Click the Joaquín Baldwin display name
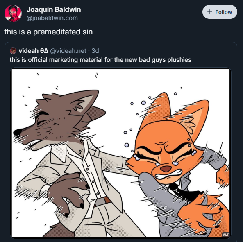Screen dimensions: 243x242 point(54,9)
